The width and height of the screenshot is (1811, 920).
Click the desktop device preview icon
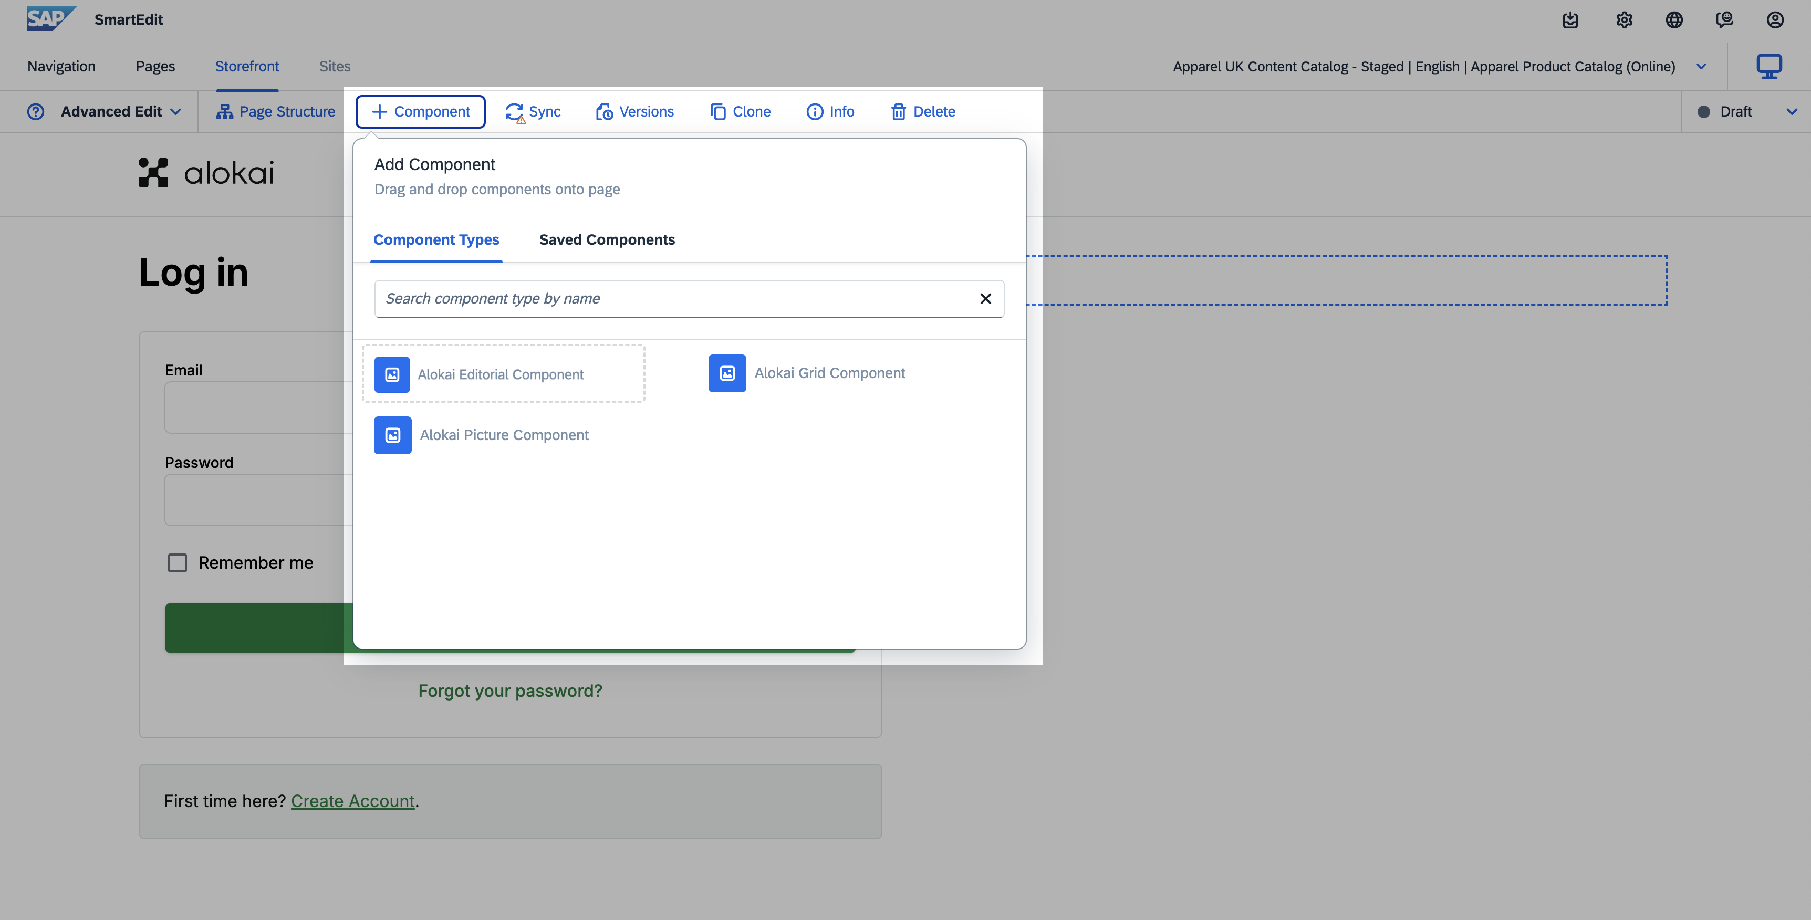[1769, 67]
